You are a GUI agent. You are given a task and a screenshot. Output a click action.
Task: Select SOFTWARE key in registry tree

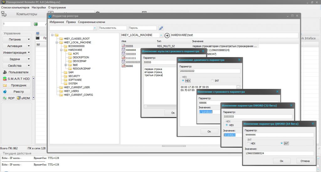coord(75,80)
